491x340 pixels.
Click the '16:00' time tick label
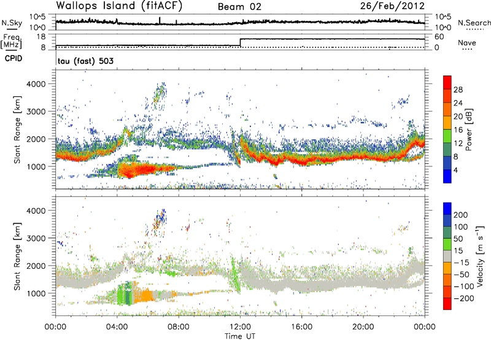pos(301,327)
